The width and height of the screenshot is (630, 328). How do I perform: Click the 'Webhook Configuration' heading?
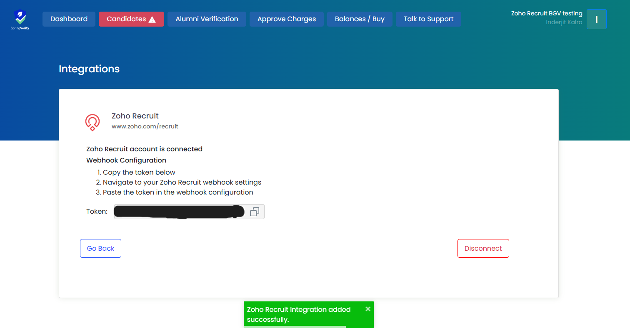(126, 160)
